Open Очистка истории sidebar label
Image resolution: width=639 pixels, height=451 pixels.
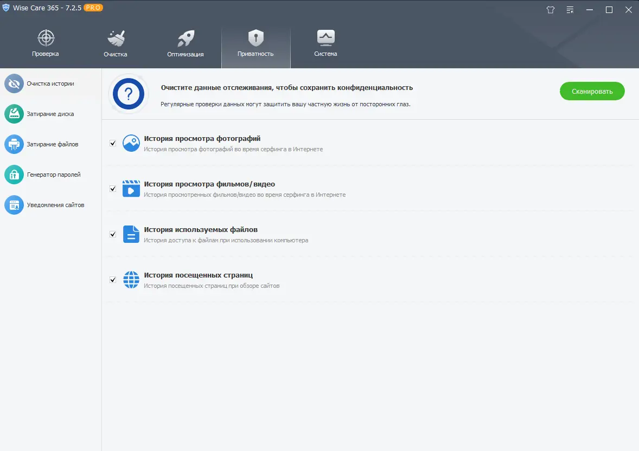coord(50,83)
